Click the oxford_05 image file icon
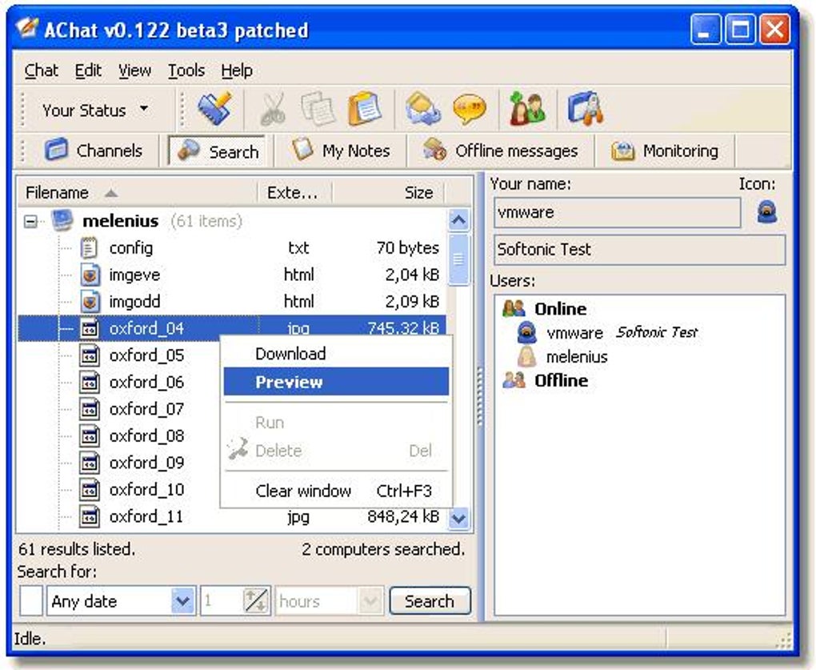The height and width of the screenshot is (670, 816). [90, 355]
